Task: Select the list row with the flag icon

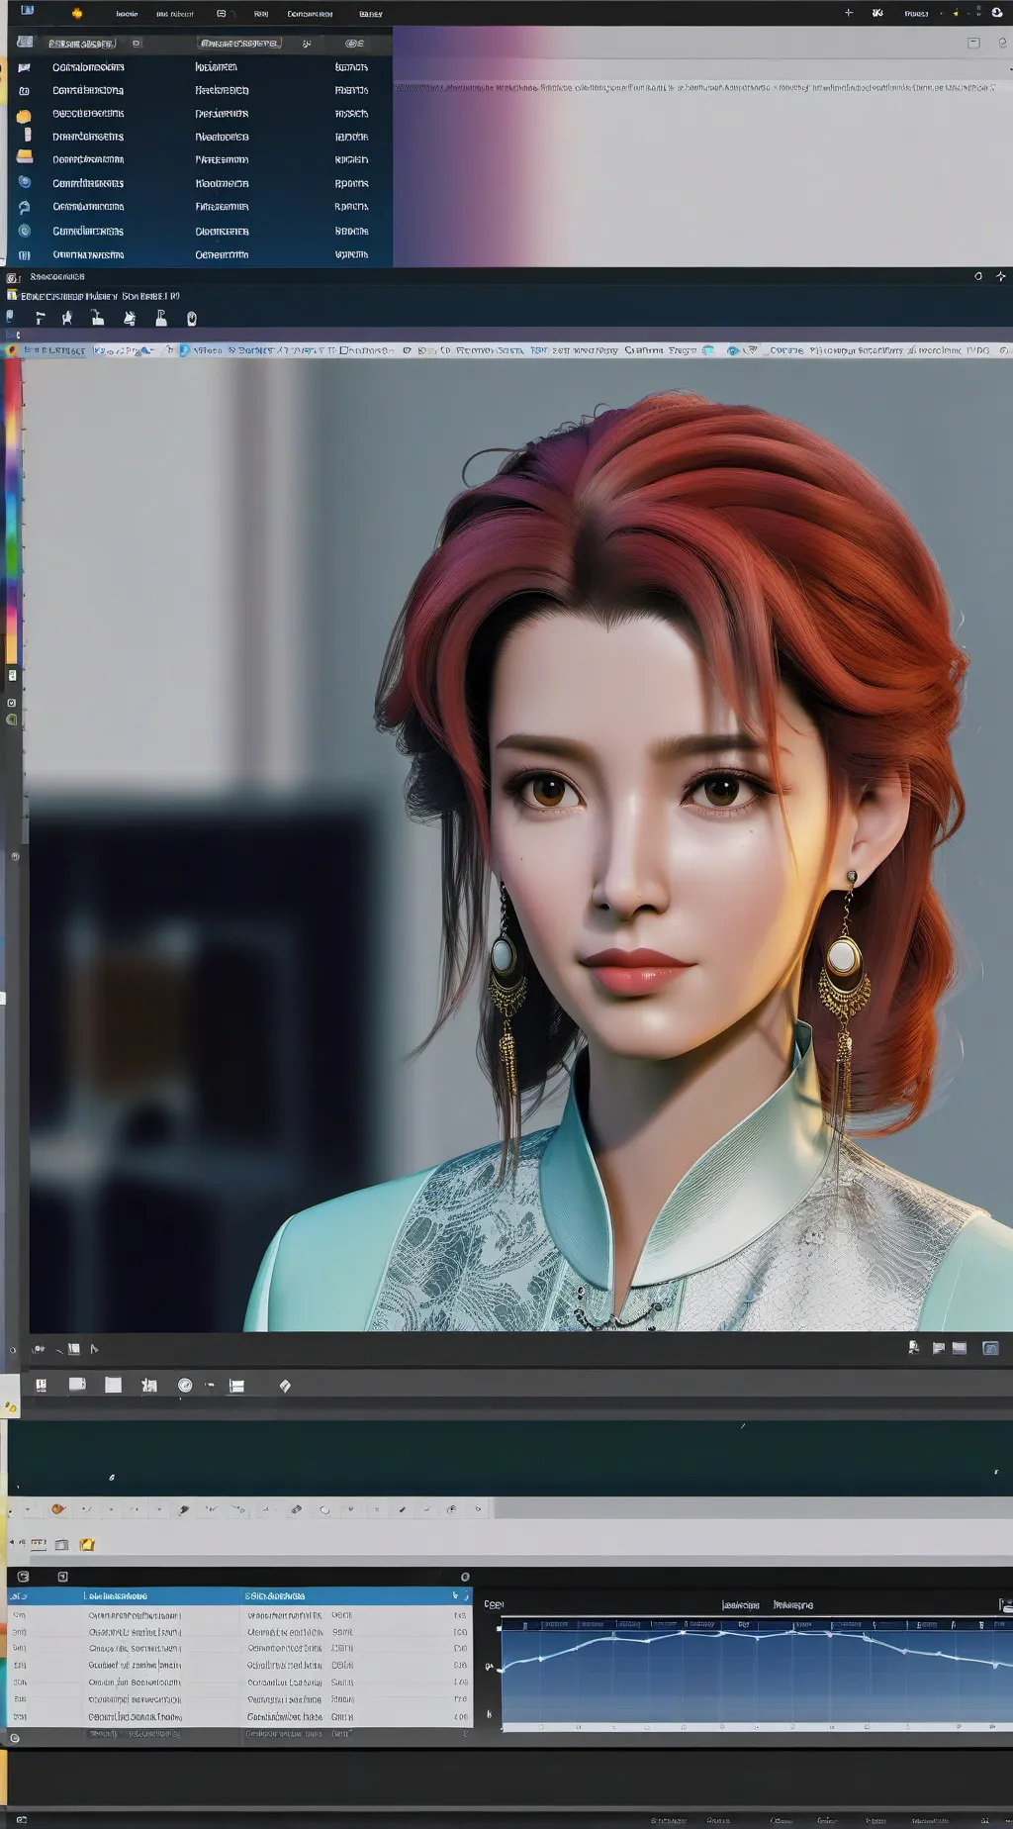Action: [x=202, y=67]
